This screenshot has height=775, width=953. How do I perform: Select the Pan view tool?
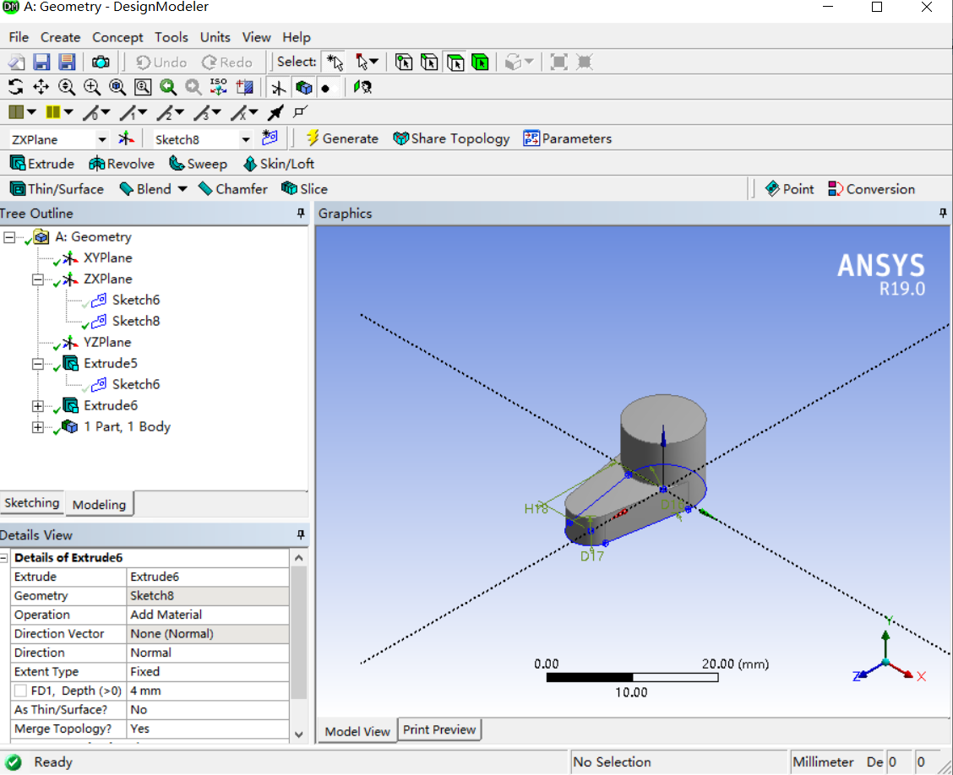coord(41,88)
